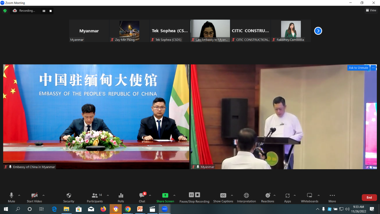Pause recording from the bottom toolbar
The height and width of the screenshot is (214, 380).
coord(191,195)
